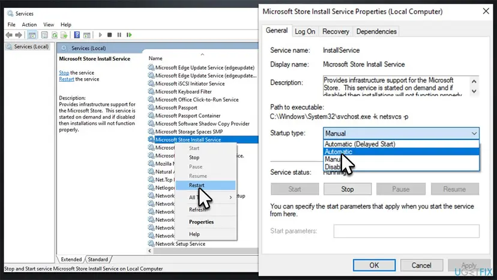Expand the All Tasks submenu arrow
Image resolution: width=497 pixels, height=280 pixels.
point(230,197)
